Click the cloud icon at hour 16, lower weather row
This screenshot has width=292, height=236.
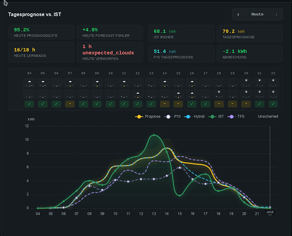[192, 94]
